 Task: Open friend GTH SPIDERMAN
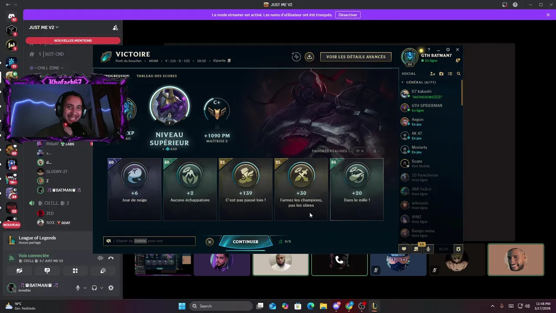pyautogui.click(x=430, y=107)
